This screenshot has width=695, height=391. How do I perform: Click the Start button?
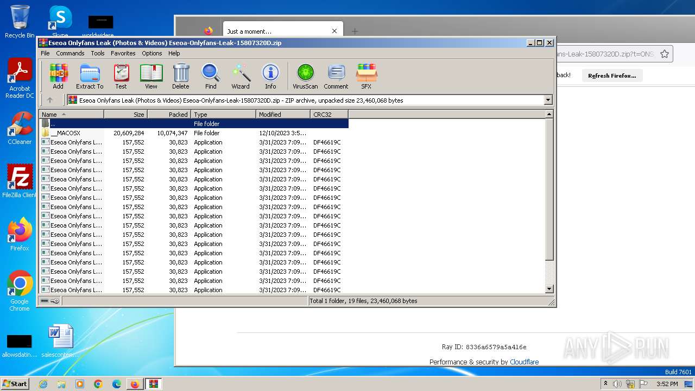[15, 384]
